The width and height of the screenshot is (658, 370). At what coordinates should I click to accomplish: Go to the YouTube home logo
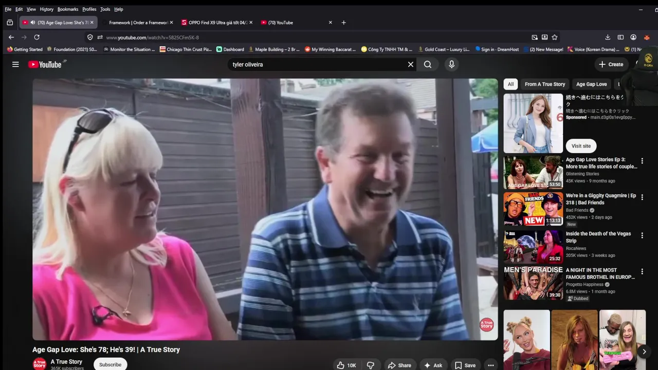(45, 64)
